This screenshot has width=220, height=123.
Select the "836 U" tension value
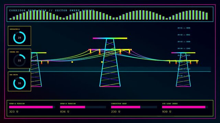(65, 112)
